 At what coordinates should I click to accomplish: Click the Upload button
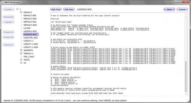(8, 22)
